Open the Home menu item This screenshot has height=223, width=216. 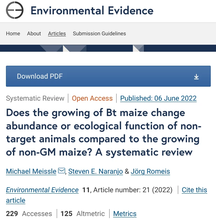coord(13,34)
